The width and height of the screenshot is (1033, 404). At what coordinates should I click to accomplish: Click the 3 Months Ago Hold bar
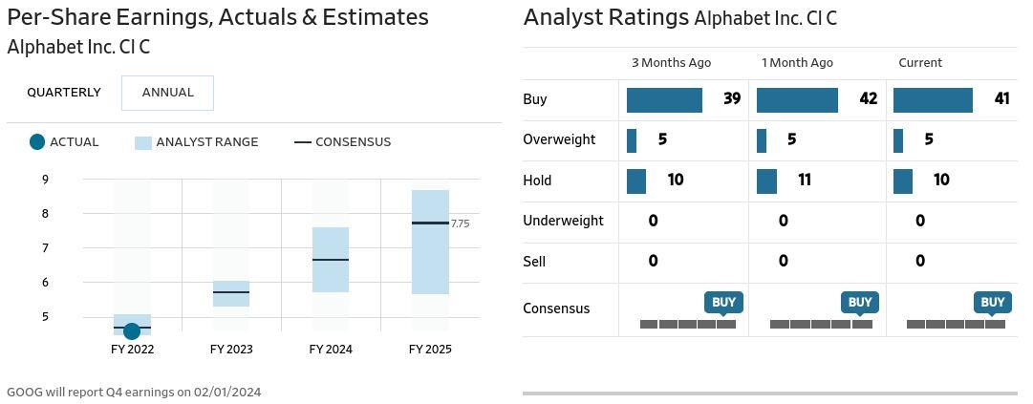[636, 181]
